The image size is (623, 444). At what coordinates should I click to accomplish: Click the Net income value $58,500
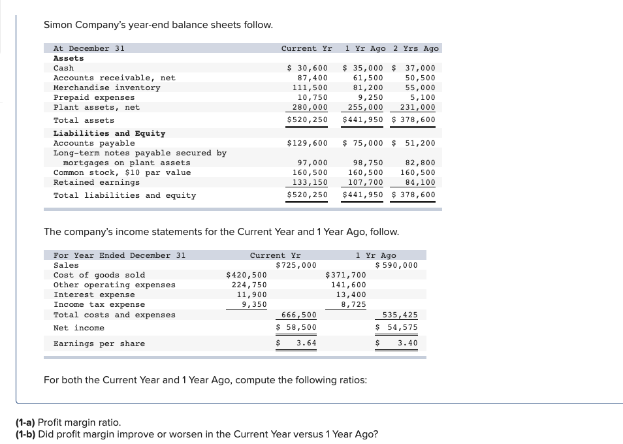point(296,328)
